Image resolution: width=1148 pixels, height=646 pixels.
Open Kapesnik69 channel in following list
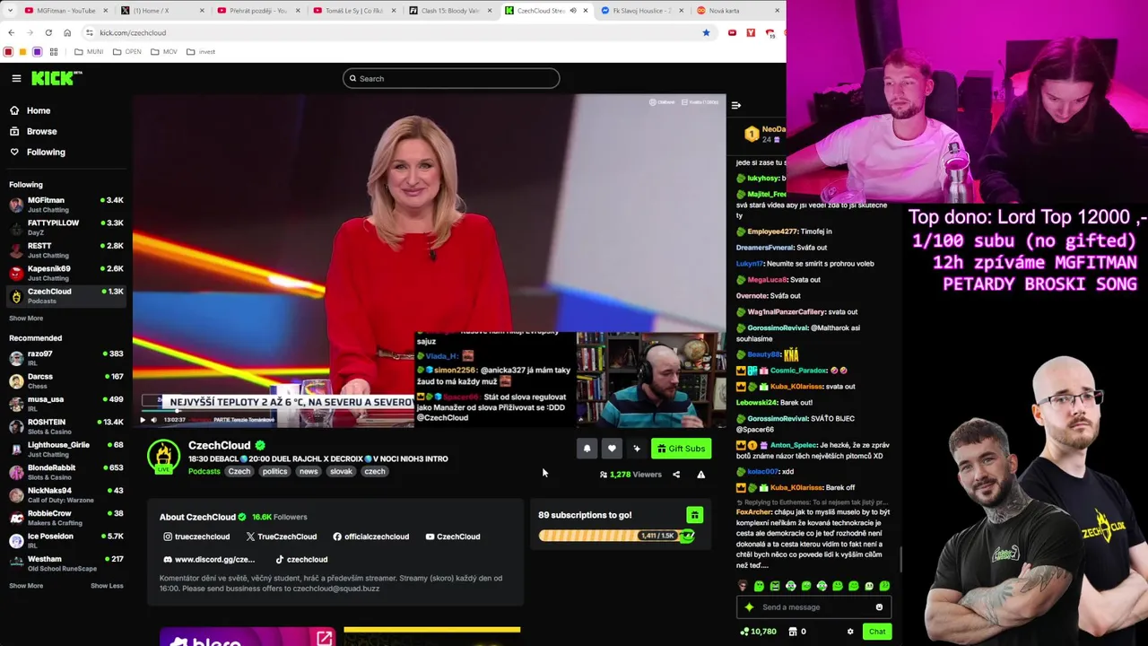click(x=66, y=273)
